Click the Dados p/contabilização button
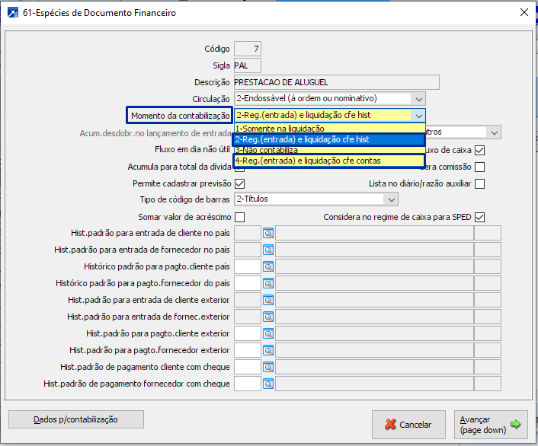 point(76,419)
